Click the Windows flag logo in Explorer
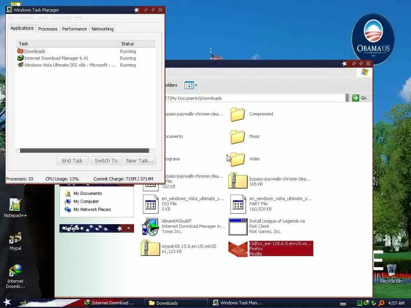 pos(364,72)
